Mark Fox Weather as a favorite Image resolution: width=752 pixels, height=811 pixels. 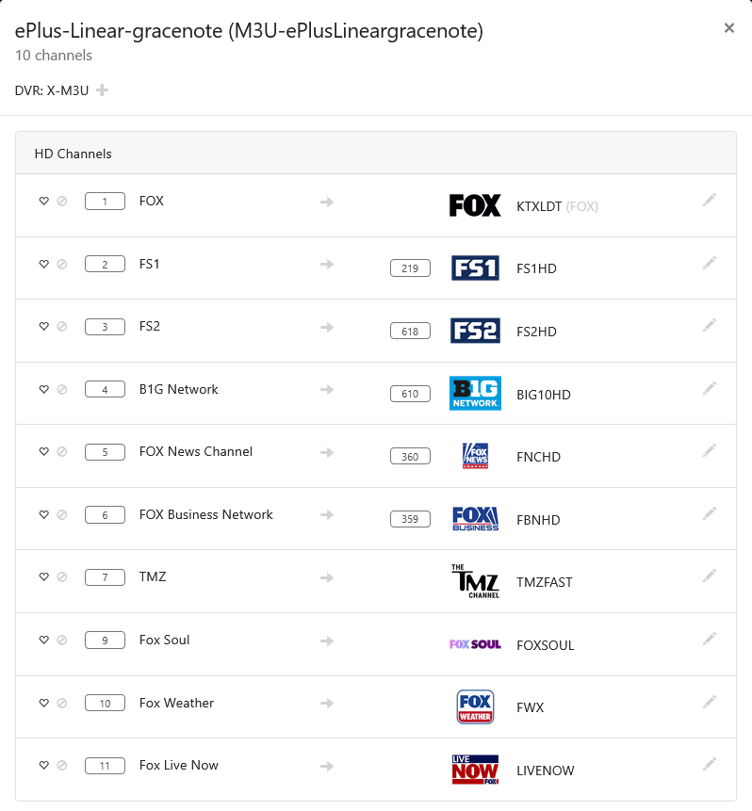click(x=43, y=703)
